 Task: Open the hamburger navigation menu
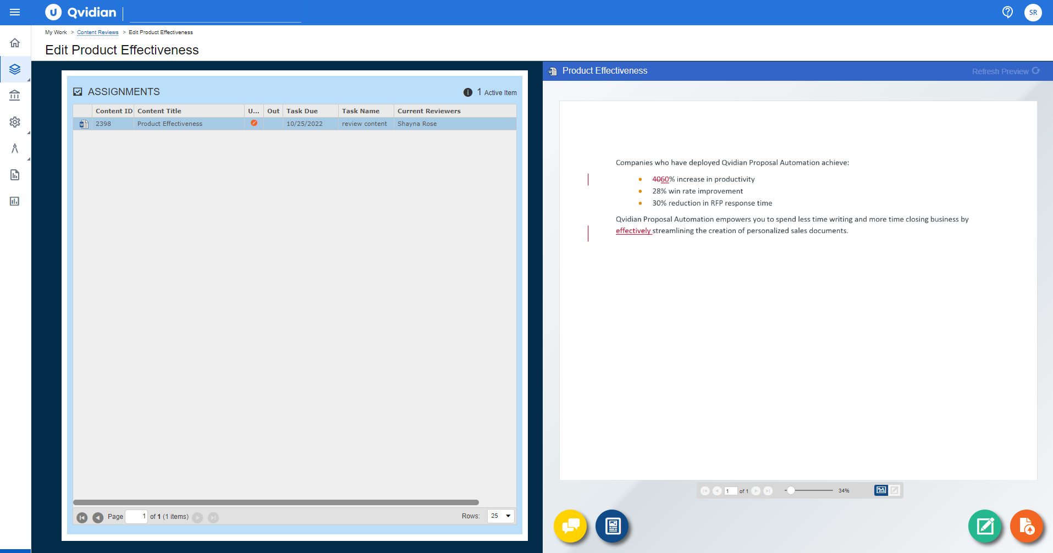pyautogui.click(x=15, y=12)
